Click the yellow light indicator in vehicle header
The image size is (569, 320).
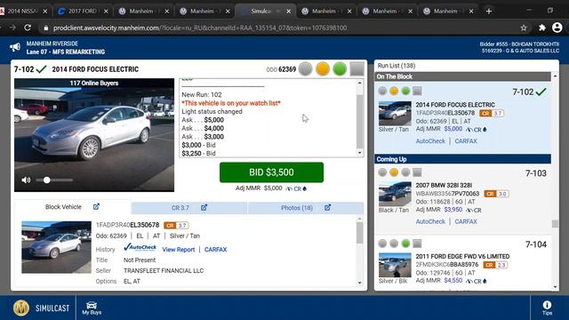[x=323, y=68]
